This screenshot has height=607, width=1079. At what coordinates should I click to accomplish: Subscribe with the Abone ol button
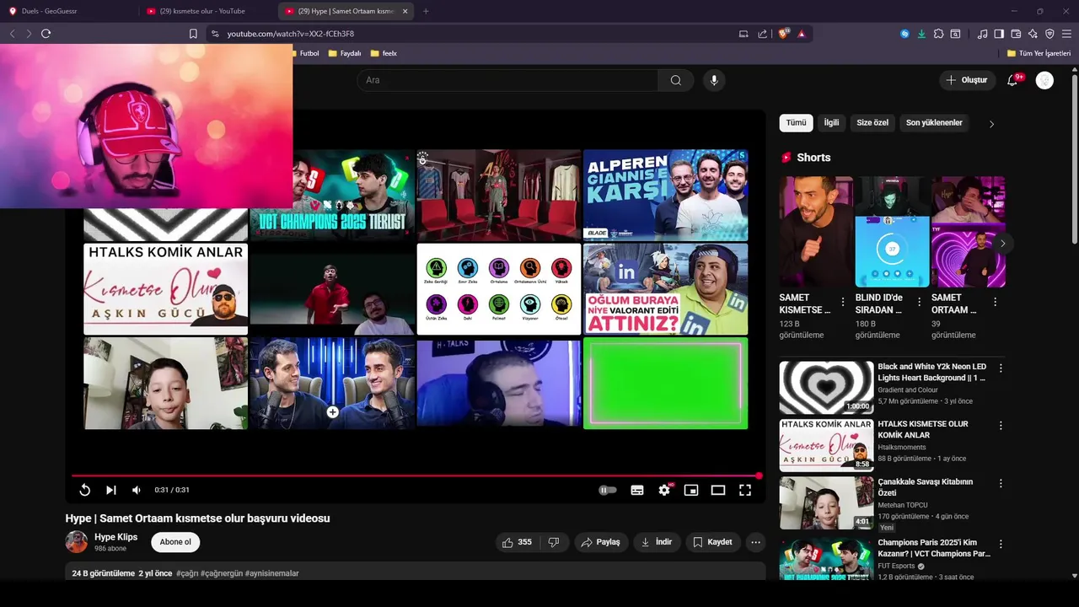[x=175, y=542]
